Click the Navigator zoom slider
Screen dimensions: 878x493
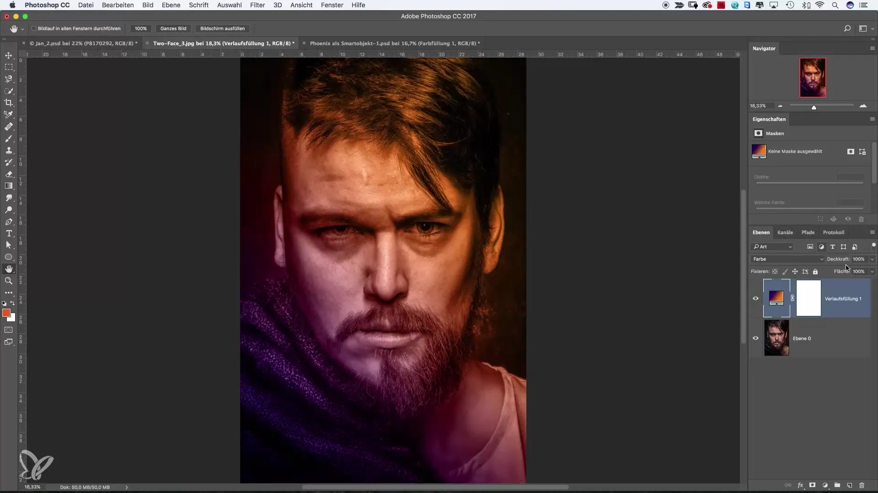pyautogui.click(x=814, y=107)
